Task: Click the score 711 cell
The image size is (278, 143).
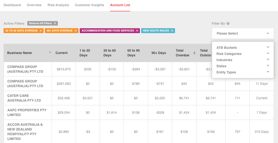Action: point(237,98)
